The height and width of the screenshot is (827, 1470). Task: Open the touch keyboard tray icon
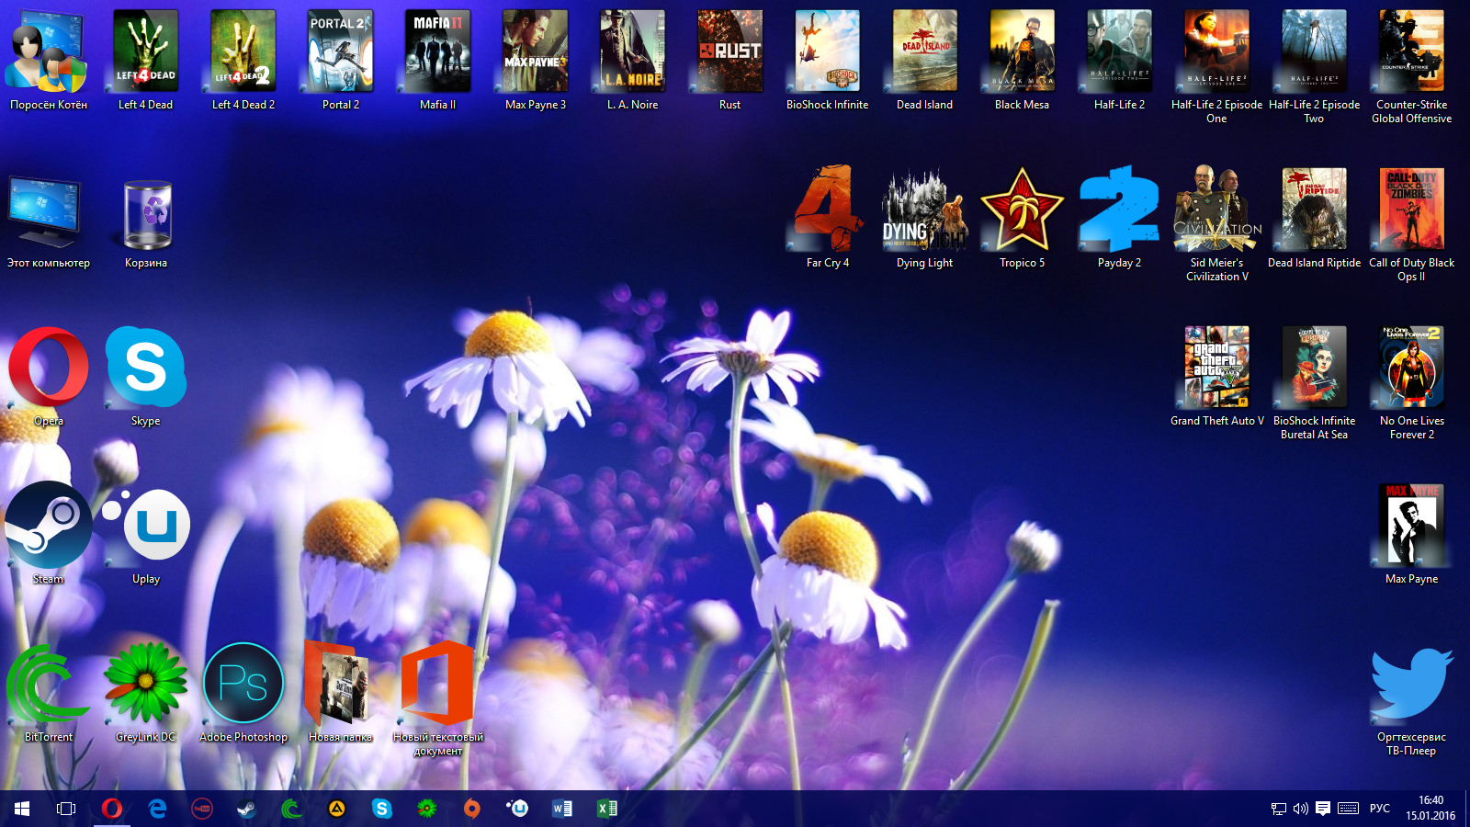1348,809
